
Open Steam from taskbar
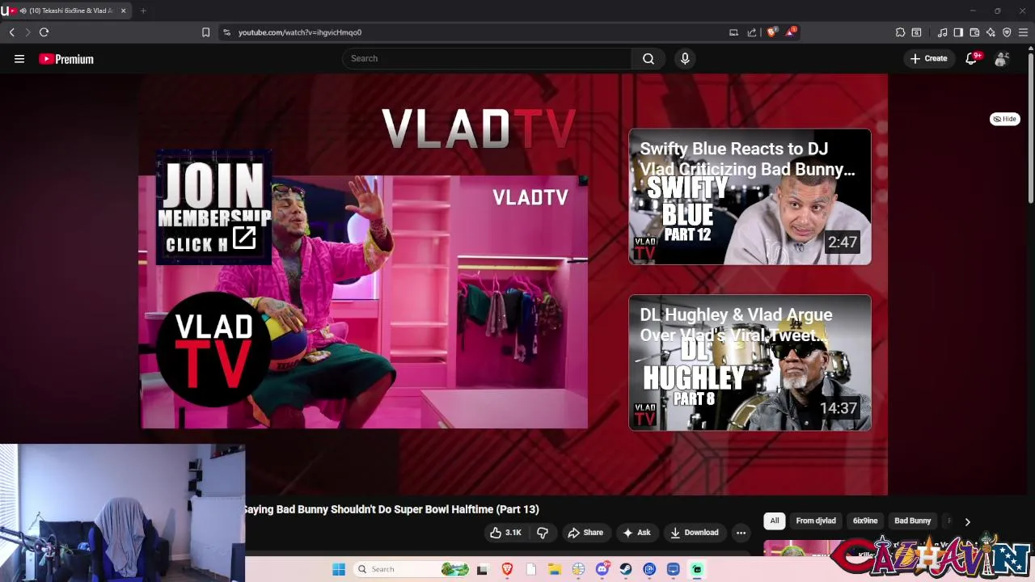pyautogui.click(x=626, y=569)
